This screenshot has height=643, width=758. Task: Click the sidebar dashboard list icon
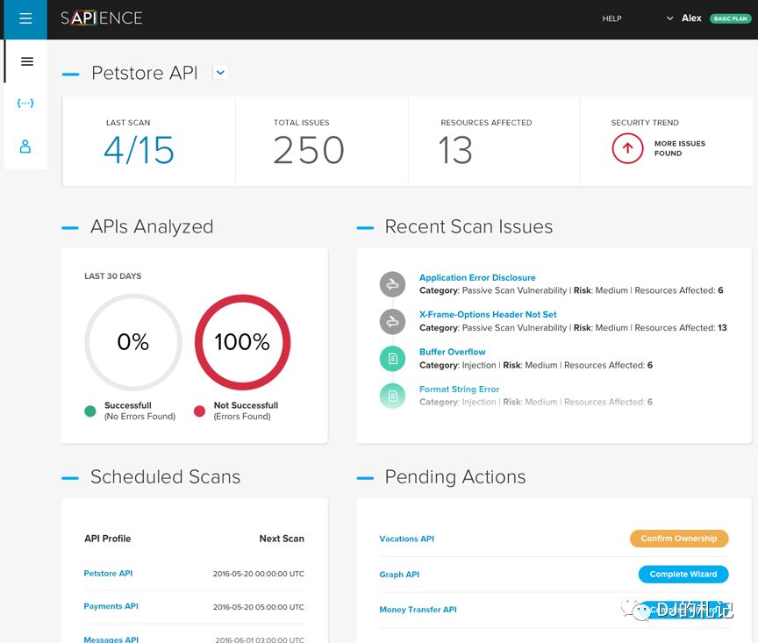[x=27, y=61]
